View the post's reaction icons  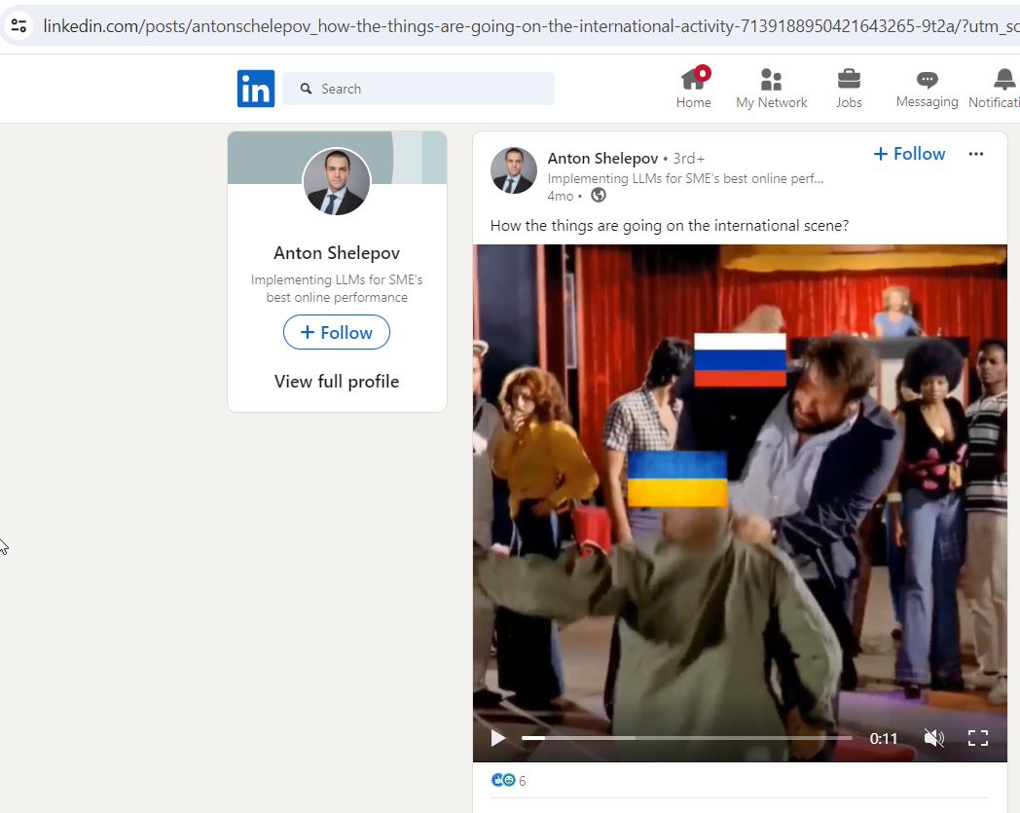[x=503, y=780]
